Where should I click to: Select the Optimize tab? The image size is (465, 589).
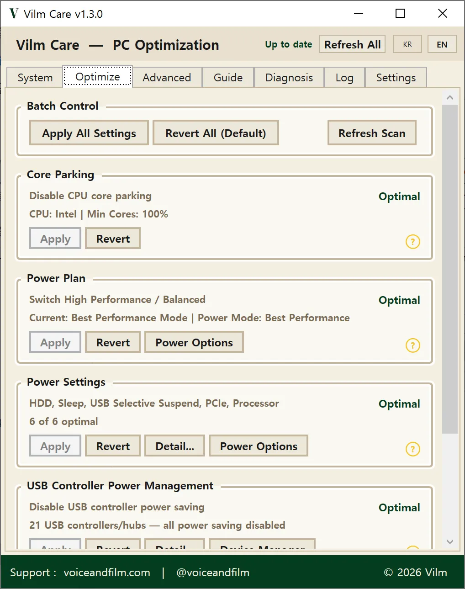[98, 77]
